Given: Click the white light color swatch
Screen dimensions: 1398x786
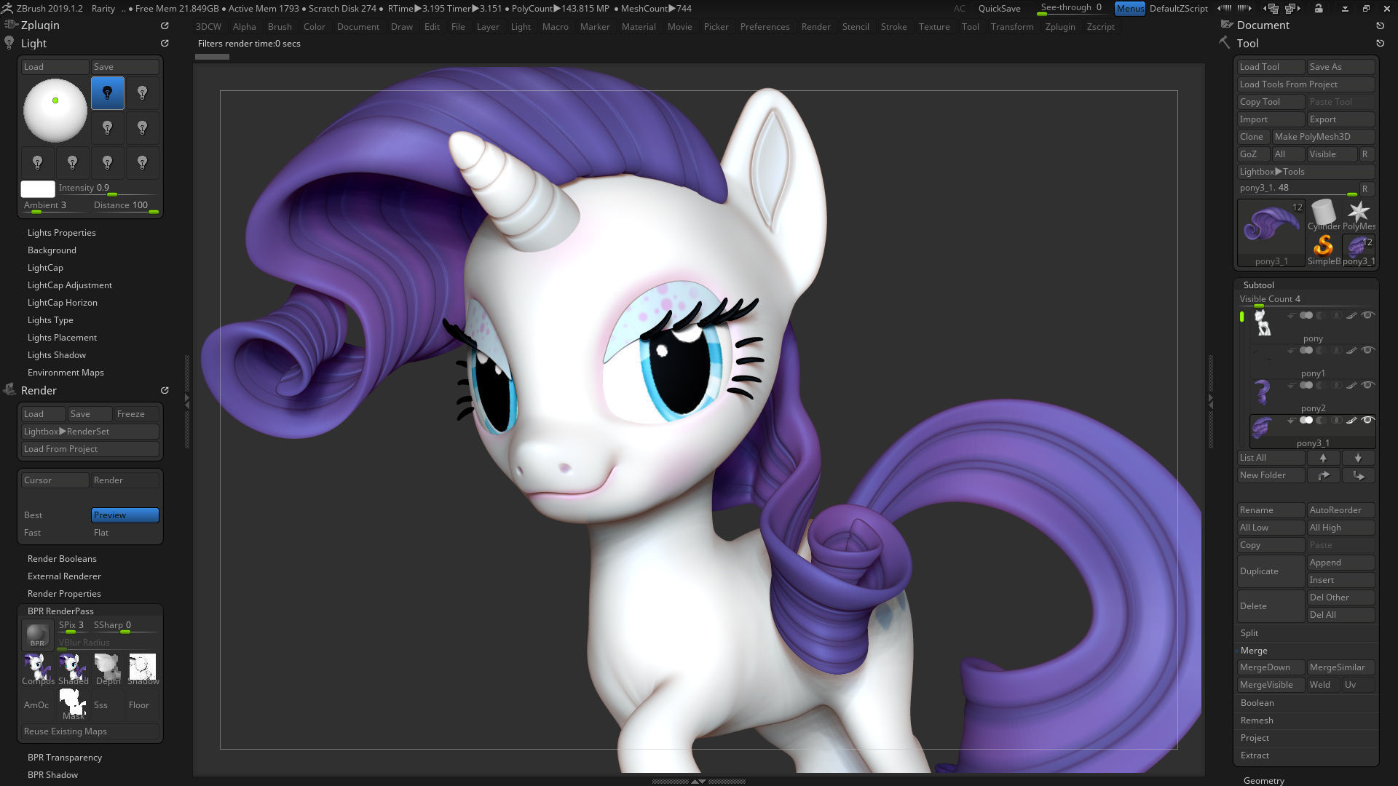Looking at the screenshot, I should point(38,189).
